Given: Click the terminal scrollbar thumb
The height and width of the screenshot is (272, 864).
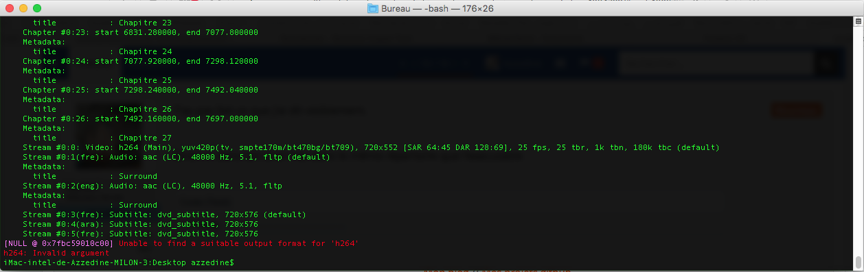Looking at the screenshot, I should point(858,262).
